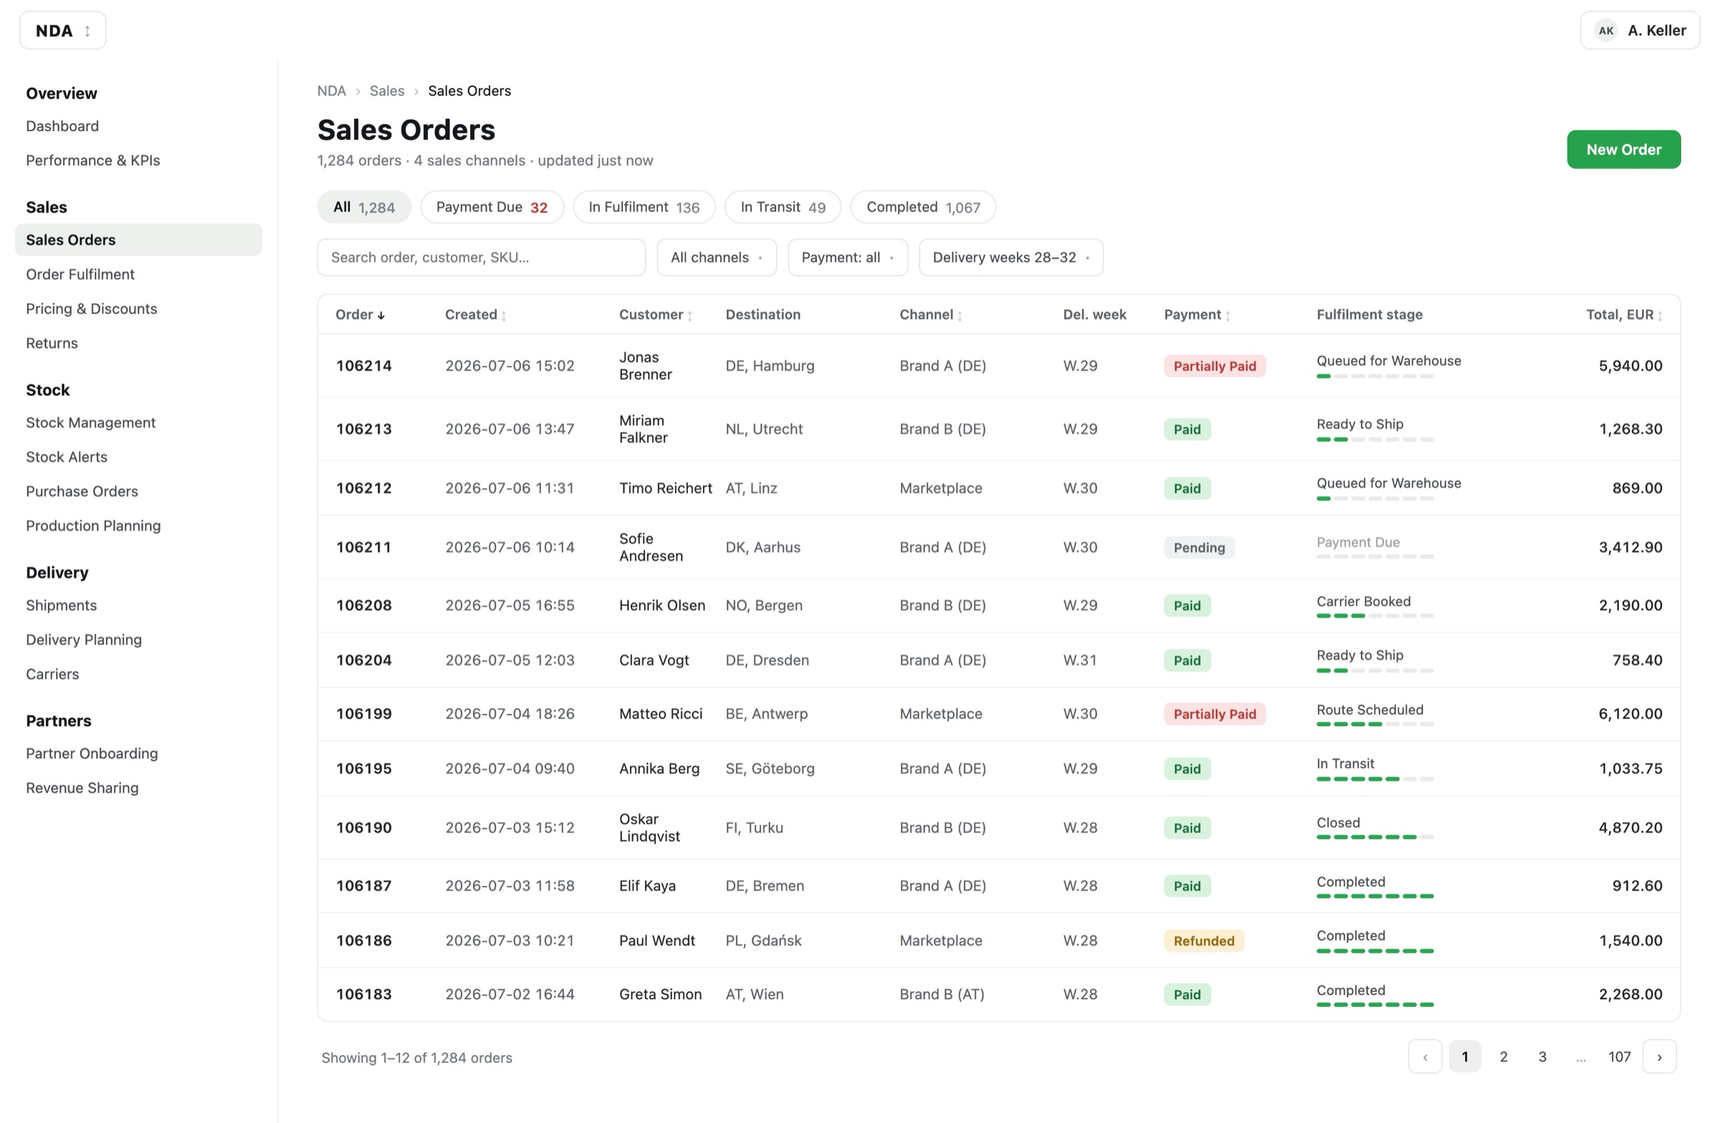This screenshot has width=1720, height=1123.
Task: Go to previous page arrow
Action: pyautogui.click(x=1425, y=1057)
